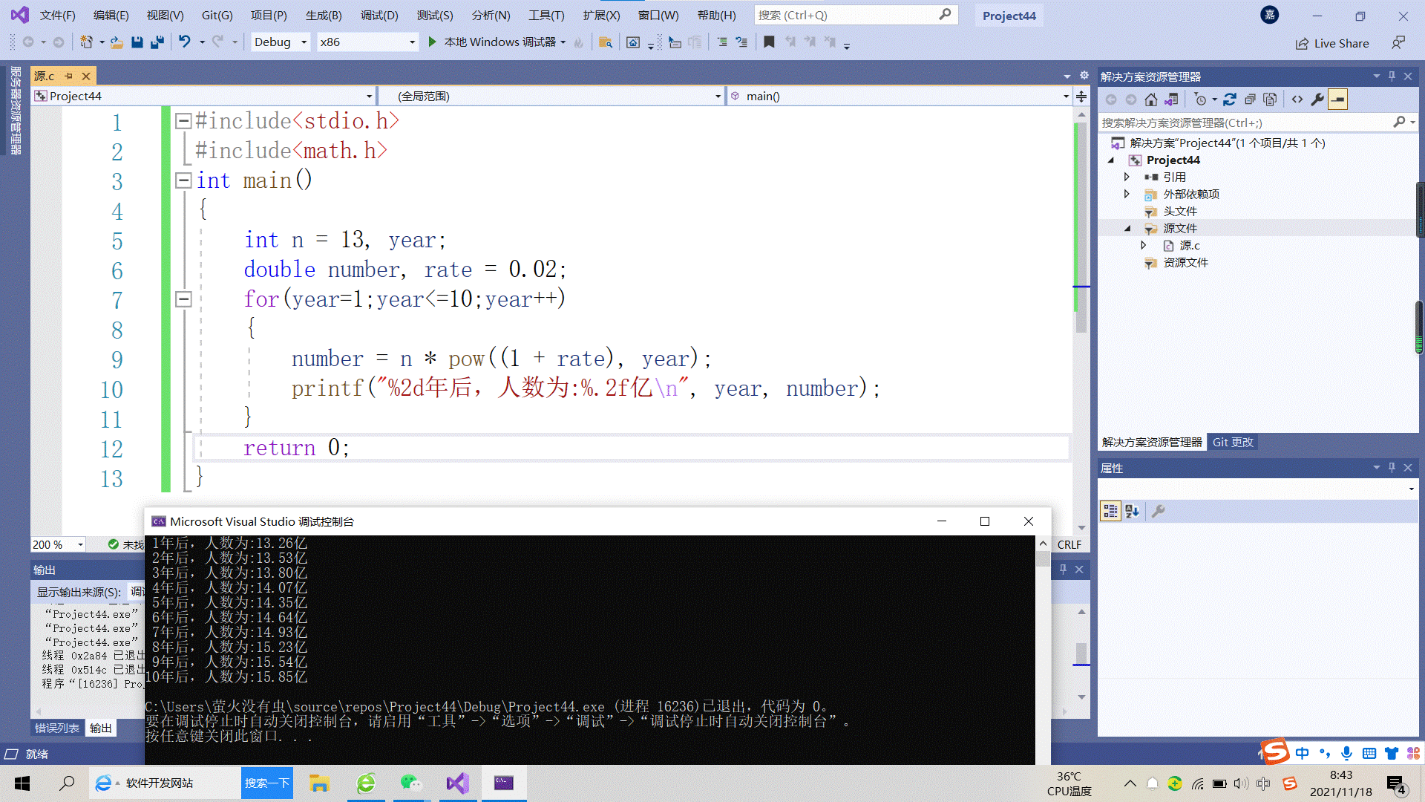Select the Debug configuration dropdown
The width and height of the screenshot is (1425, 802).
(x=281, y=41)
